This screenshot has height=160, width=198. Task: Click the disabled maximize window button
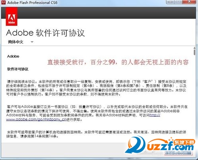[179, 2]
